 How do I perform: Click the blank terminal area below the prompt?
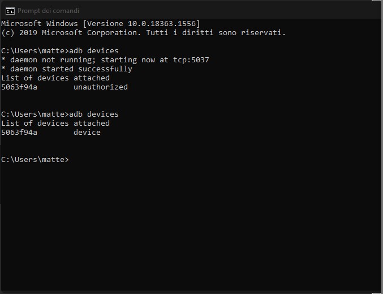[x=192, y=227]
